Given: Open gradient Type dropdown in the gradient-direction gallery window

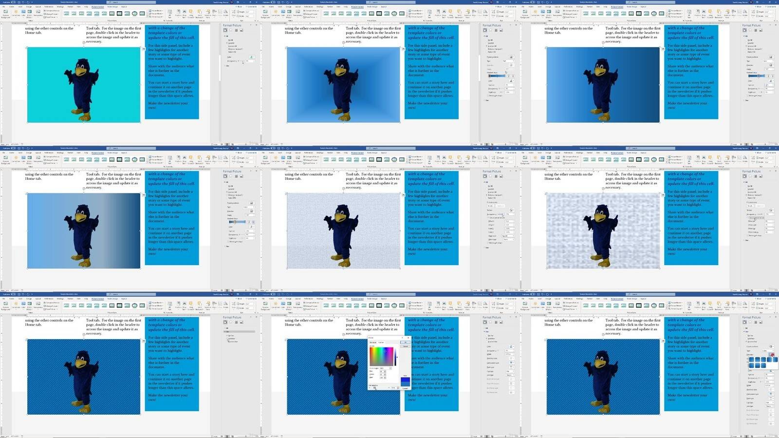Looking at the screenshot, I should pyautogui.click(x=768, y=351).
